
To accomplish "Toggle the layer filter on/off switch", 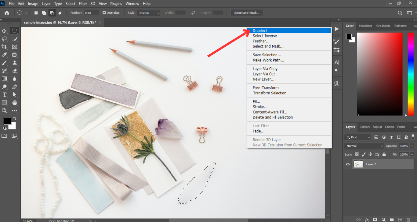I will pos(413,136).
